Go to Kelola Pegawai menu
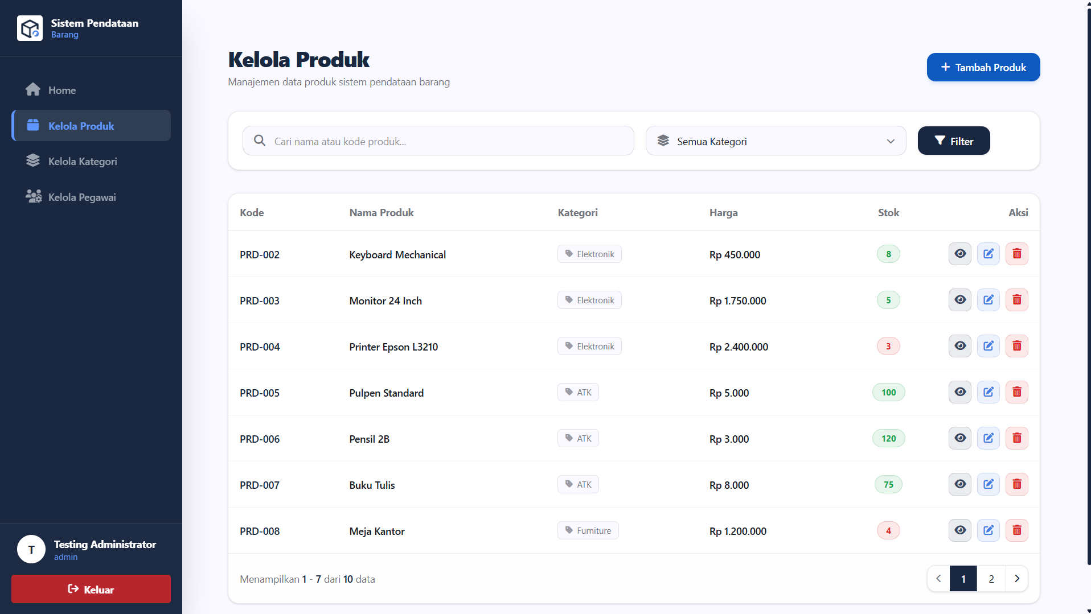The width and height of the screenshot is (1091, 614). pos(91,197)
